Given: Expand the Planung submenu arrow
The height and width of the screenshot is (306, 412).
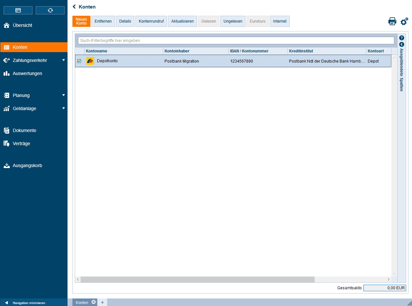Looking at the screenshot, I should [x=64, y=95].
